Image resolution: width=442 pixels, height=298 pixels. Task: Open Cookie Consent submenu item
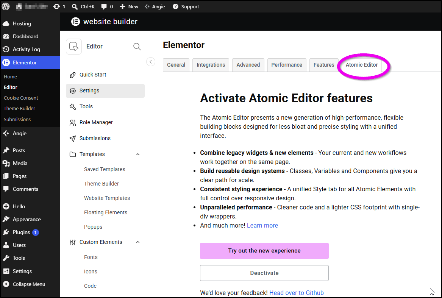coord(21,98)
